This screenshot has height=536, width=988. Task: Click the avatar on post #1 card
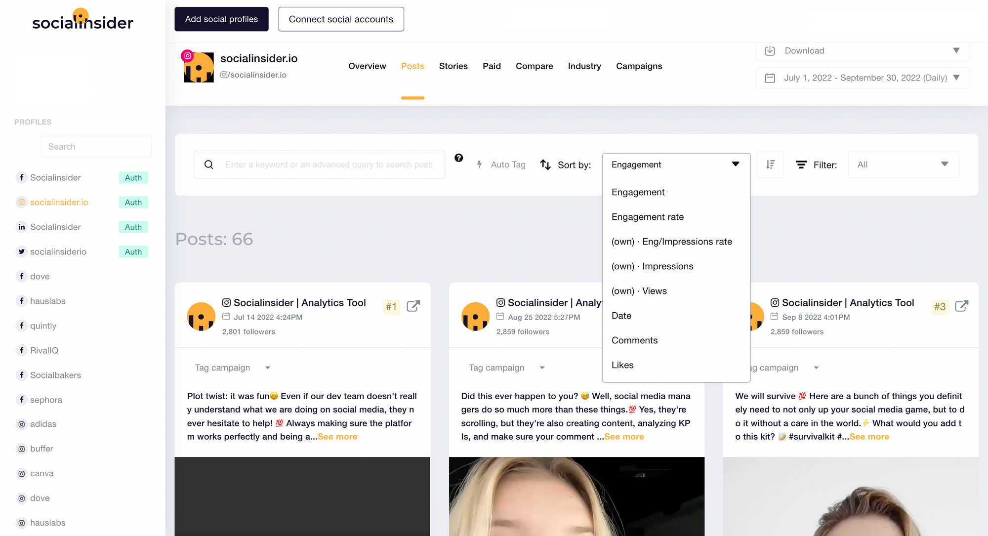[201, 316]
